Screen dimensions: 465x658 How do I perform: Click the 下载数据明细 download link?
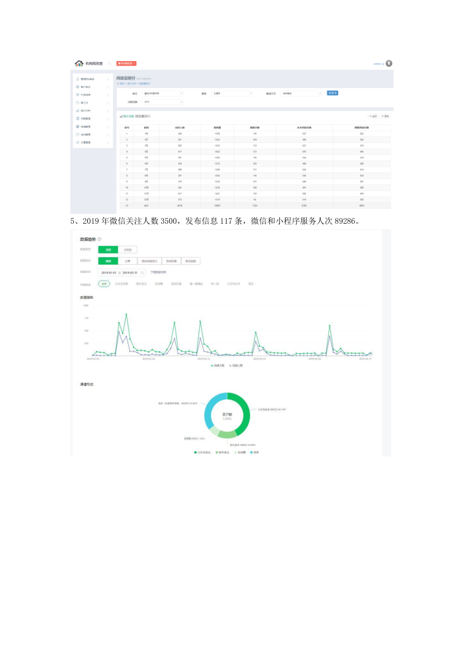pos(158,272)
